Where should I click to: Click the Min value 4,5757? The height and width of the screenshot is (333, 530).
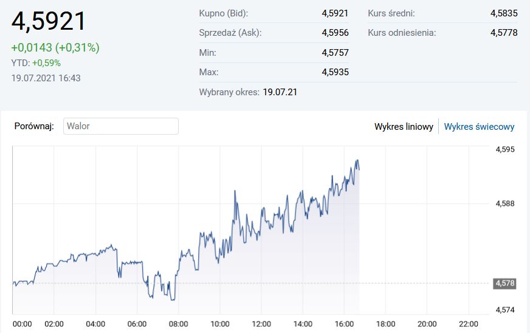point(335,53)
